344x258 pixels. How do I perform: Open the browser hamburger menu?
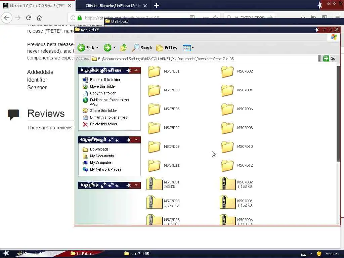338,17
